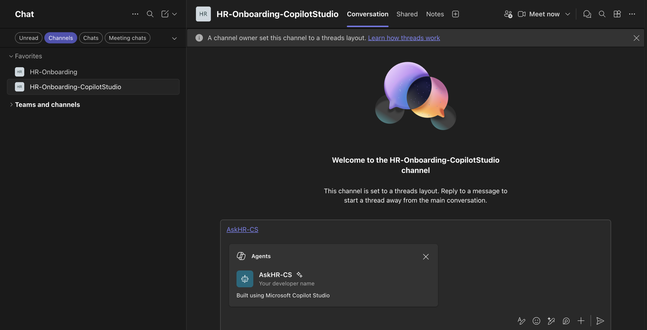Screen dimensions: 647x330
Task: Switch filter to Chats
Action: pyautogui.click(x=91, y=38)
